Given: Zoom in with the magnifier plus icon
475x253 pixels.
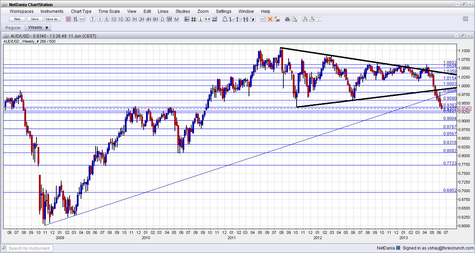Looking at the screenshot, I should [x=305, y=19].
